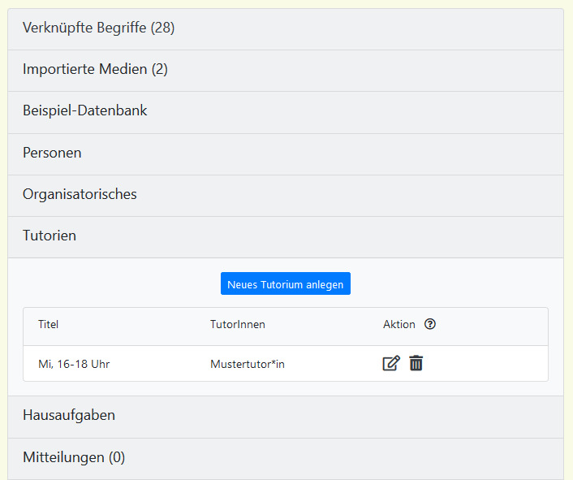The height and width of the screenshot is (480, 573).
Task: Edit the Mi, 16-18 Uhr tutorial
Action: click(391, 363)
